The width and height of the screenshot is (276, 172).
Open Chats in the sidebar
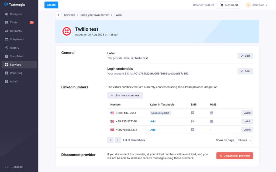[x=14, y=23]
